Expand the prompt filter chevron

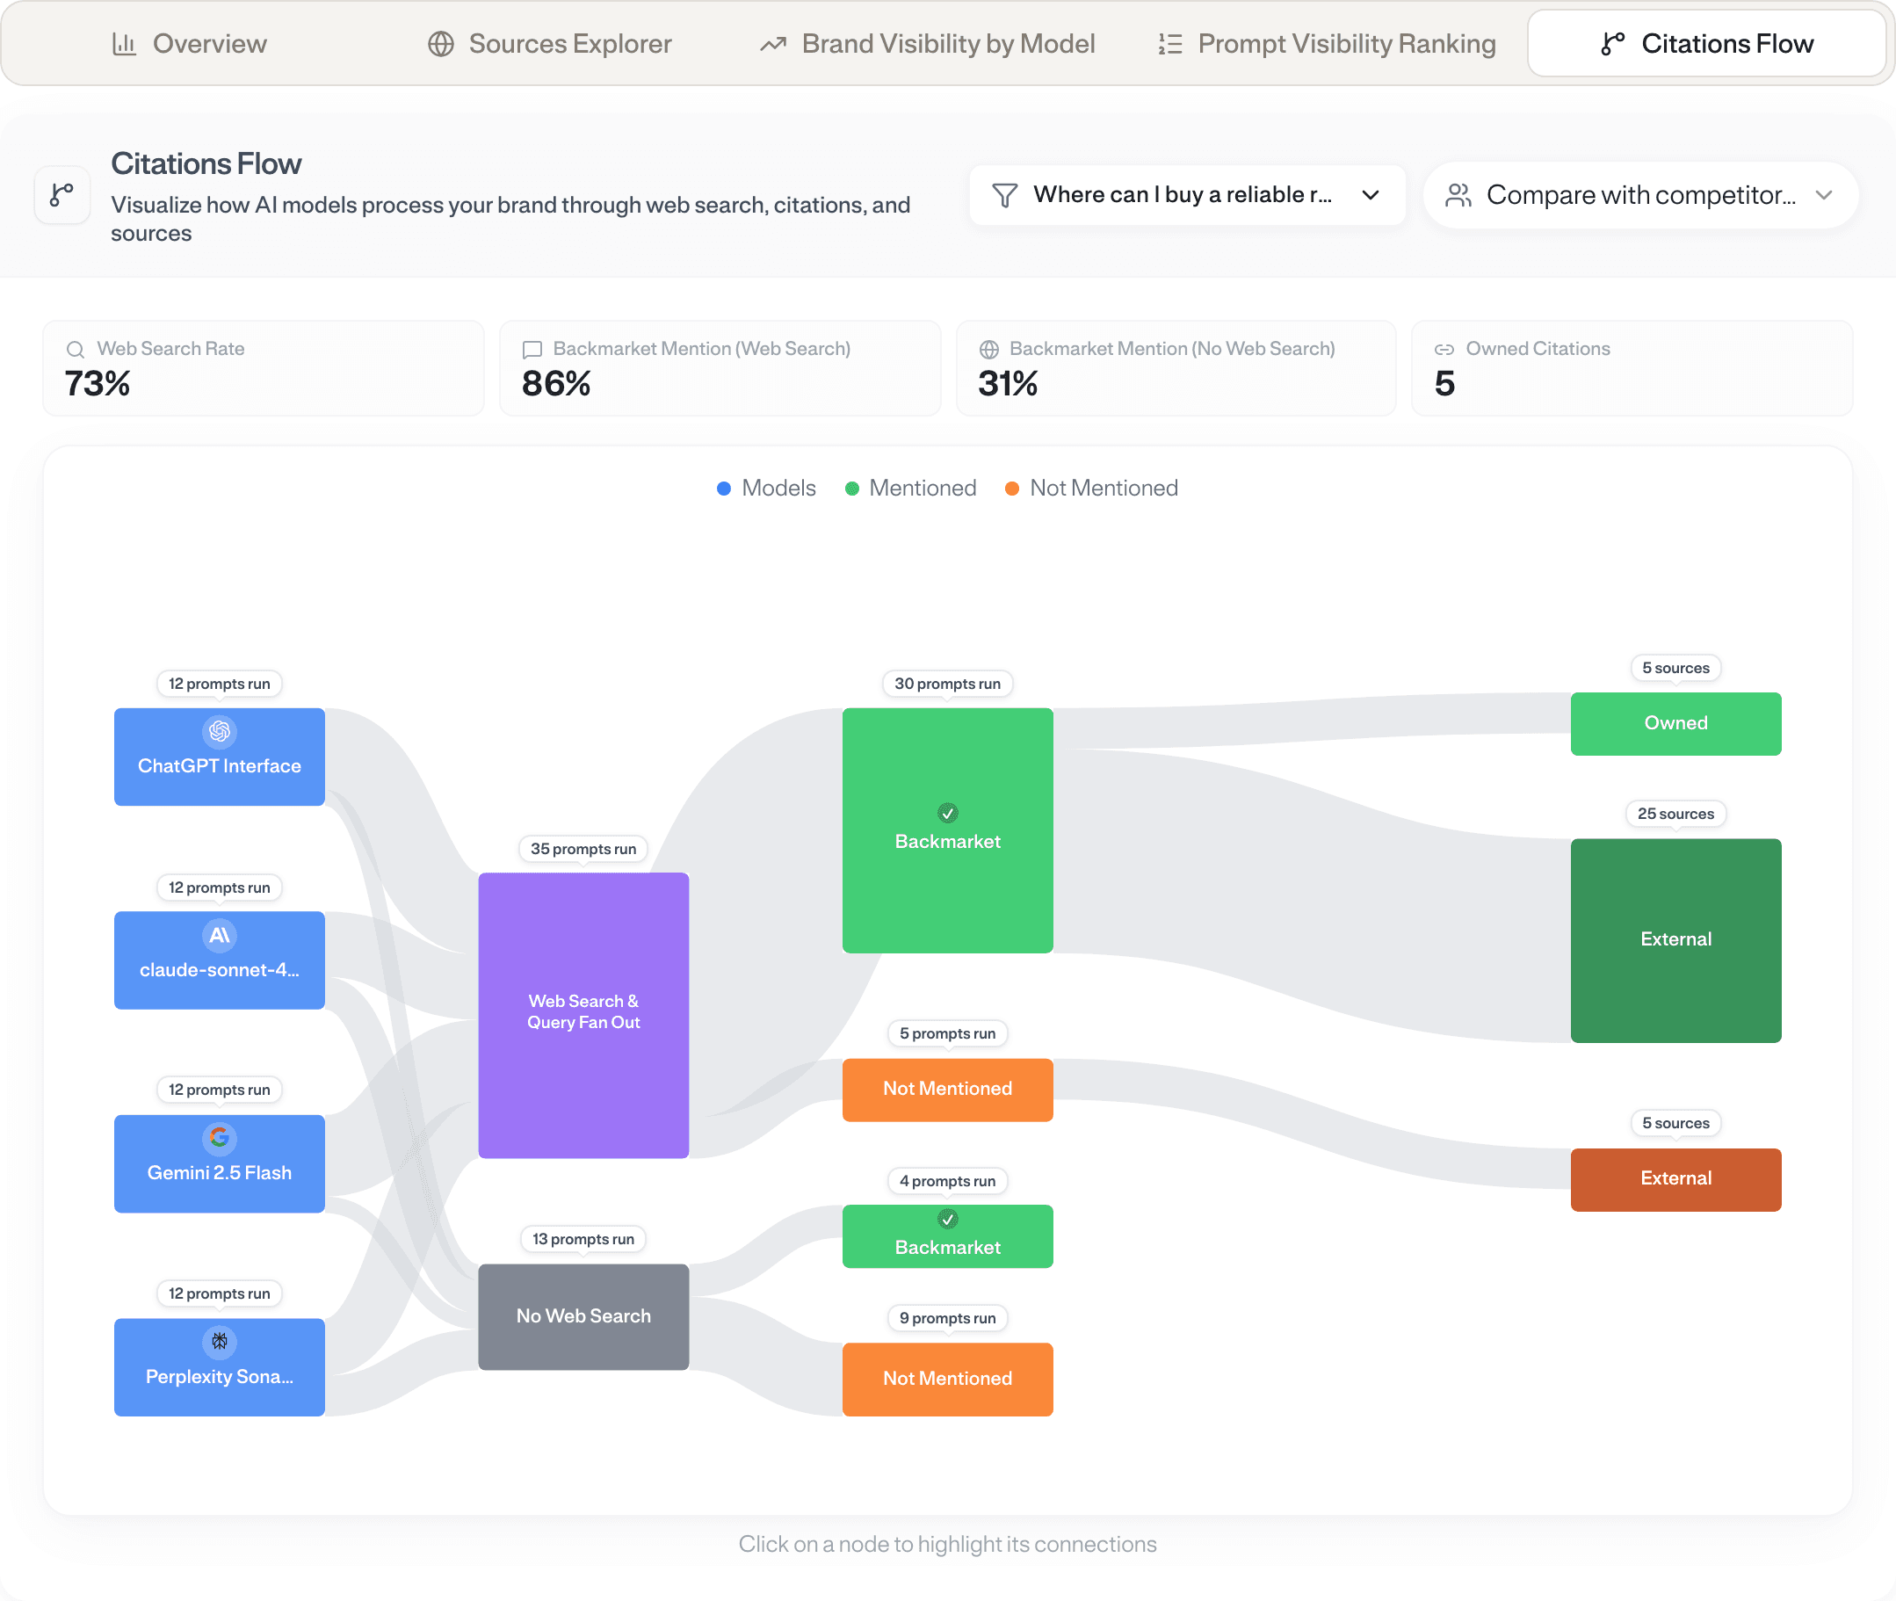pyautogui.click(x=1371, y=195)
